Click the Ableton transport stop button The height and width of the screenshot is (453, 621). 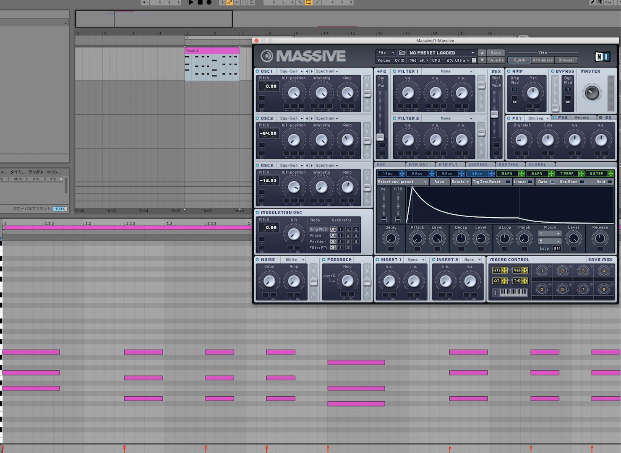(200, 3)
